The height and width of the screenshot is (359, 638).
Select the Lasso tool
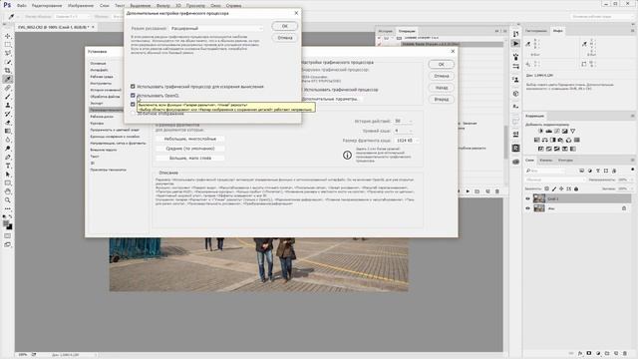[x=8, y=53]
